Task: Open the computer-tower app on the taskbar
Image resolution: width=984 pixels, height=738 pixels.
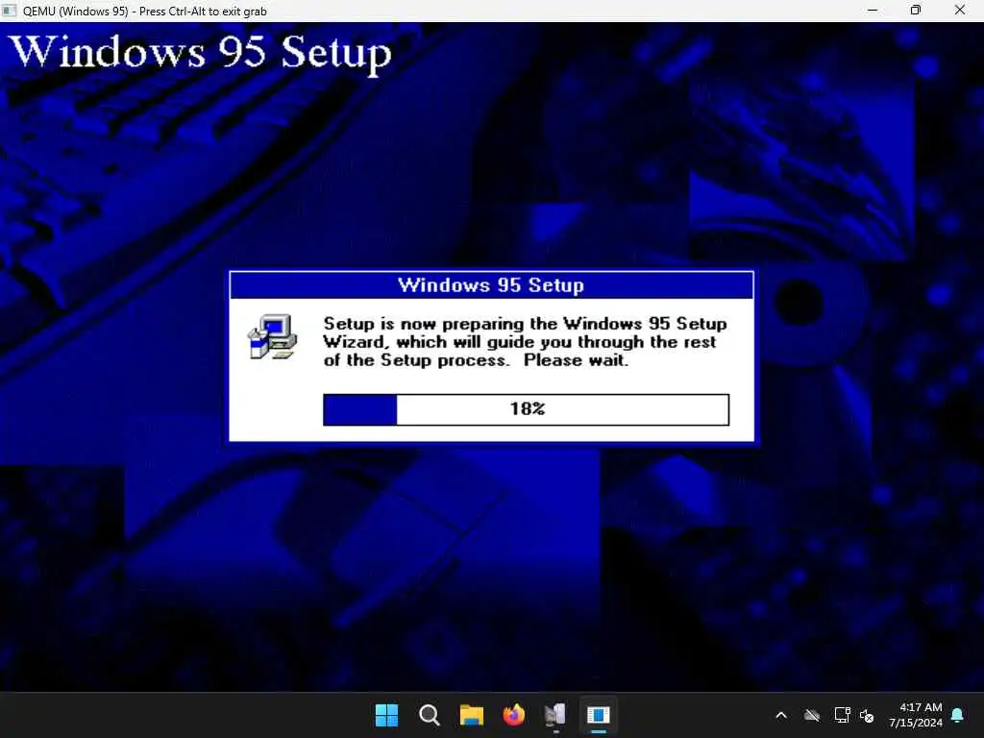Action: point(555,715)
